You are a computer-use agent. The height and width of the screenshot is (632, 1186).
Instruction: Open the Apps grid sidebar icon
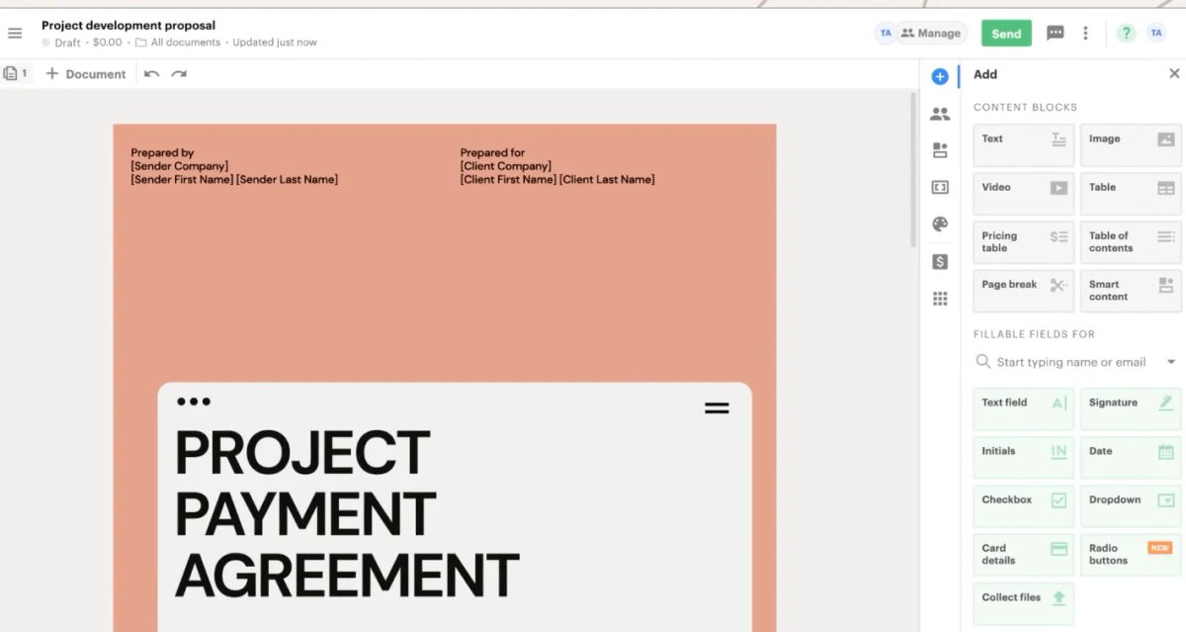[x=940, y=299]
